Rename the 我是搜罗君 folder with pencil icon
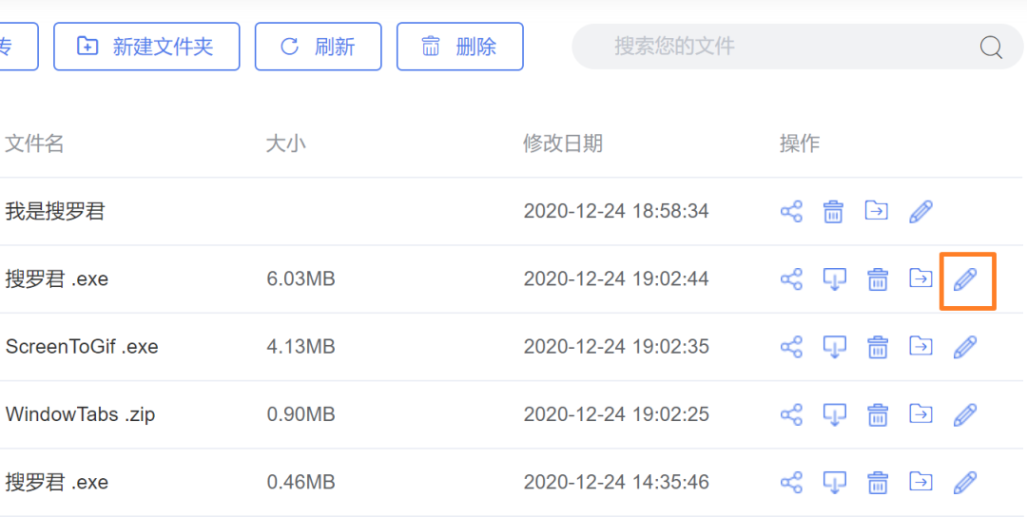 click(920, 211)
